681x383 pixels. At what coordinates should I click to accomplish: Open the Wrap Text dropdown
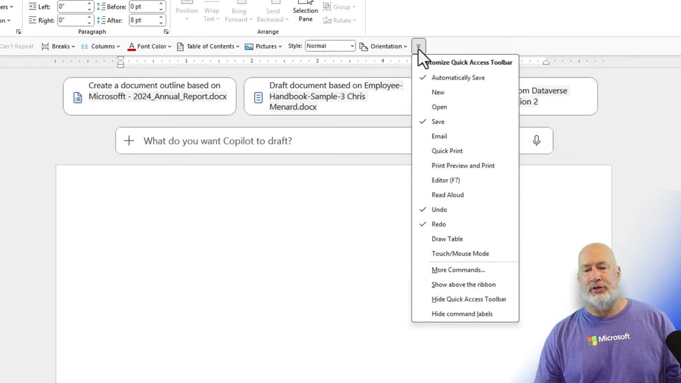pos(211,13)
